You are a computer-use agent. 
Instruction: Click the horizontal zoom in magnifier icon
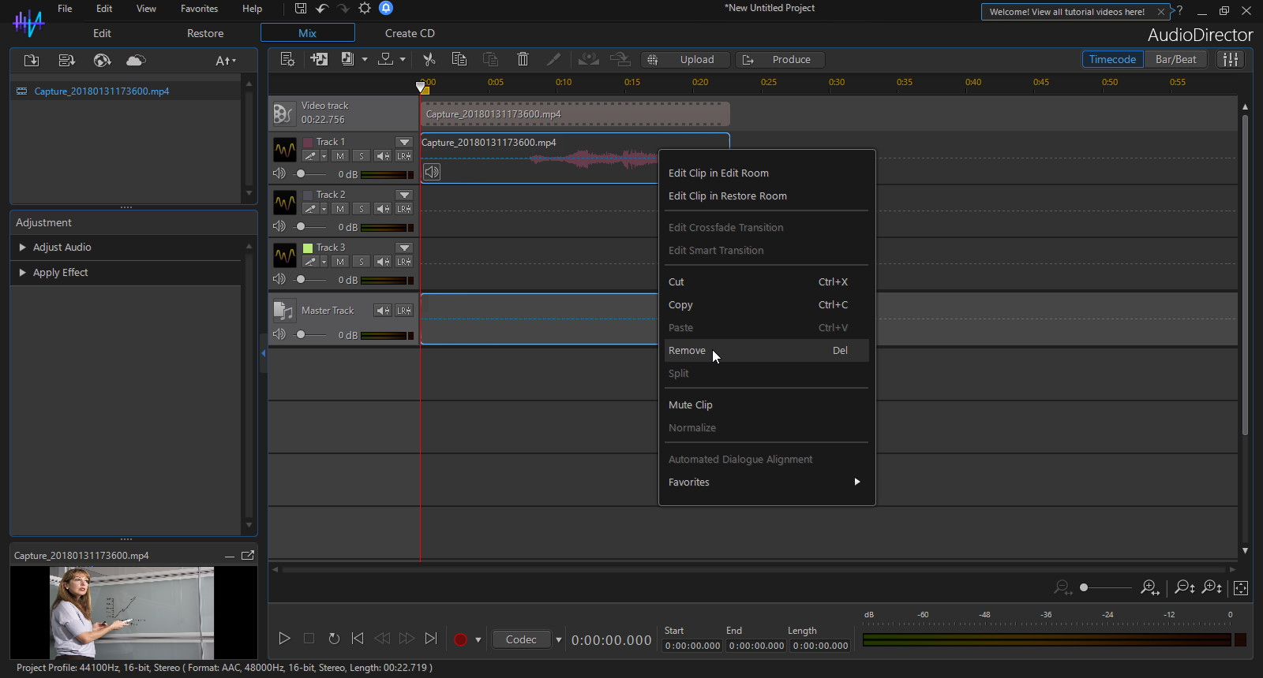(x=1149, y=587)
